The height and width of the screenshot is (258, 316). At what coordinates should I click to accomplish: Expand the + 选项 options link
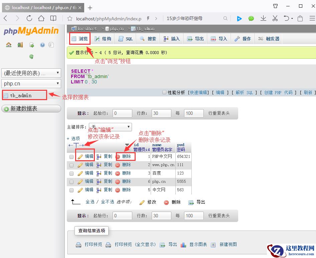[x=73, y=139]
